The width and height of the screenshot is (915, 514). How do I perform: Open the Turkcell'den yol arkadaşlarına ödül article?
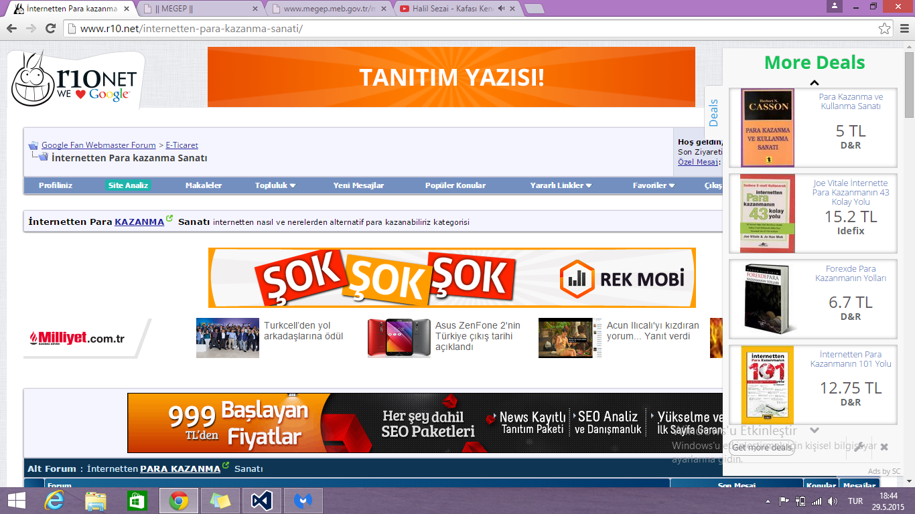[x=303, y=331]
